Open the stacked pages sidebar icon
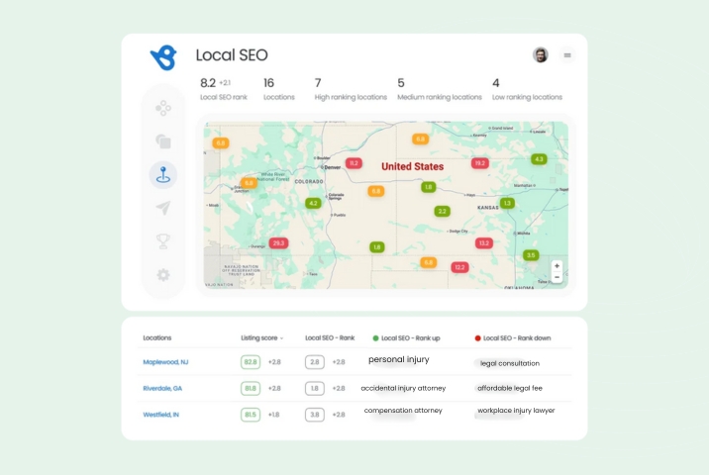 click(x=163, y=141)
